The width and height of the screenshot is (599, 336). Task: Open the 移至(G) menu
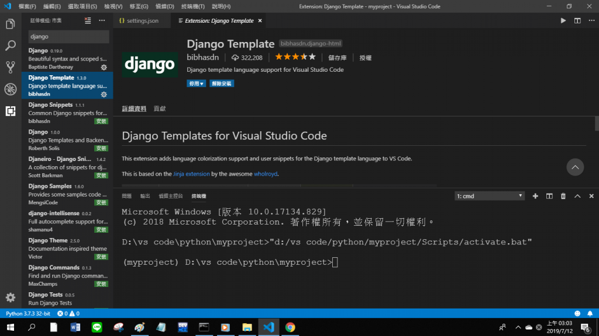point(139,6)
